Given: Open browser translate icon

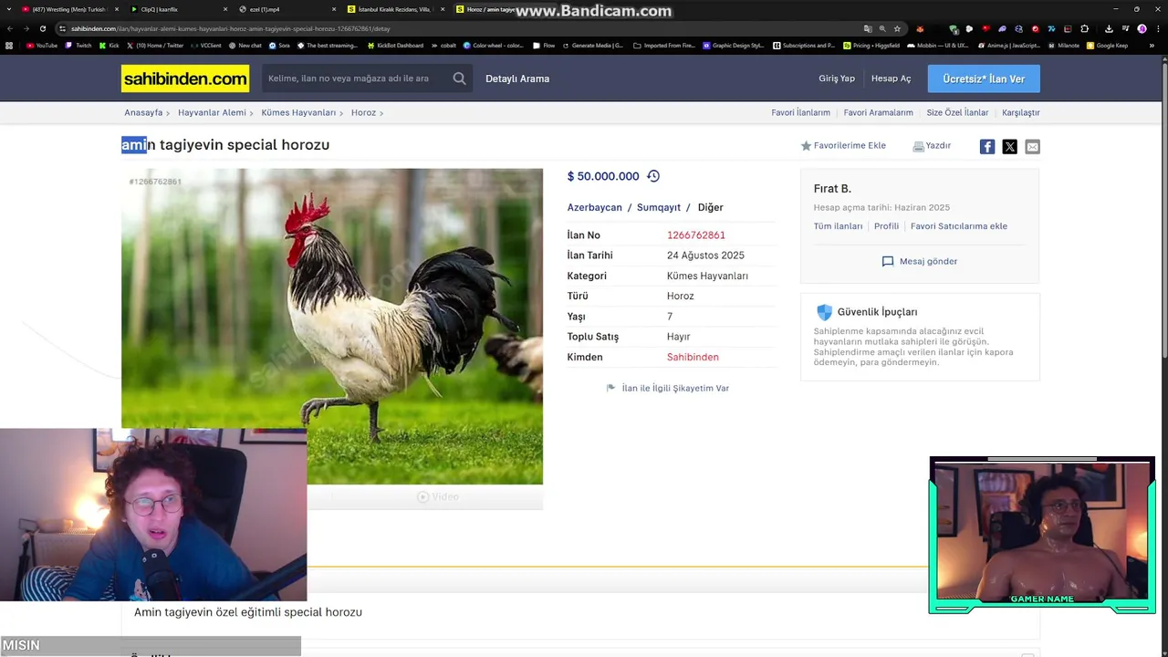Looking at the screenshot, I should [868, 28].
